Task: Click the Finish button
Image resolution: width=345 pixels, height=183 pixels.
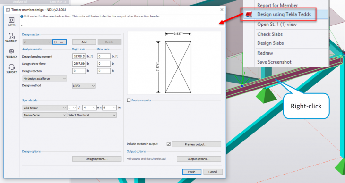Action: tap(192, 172)
